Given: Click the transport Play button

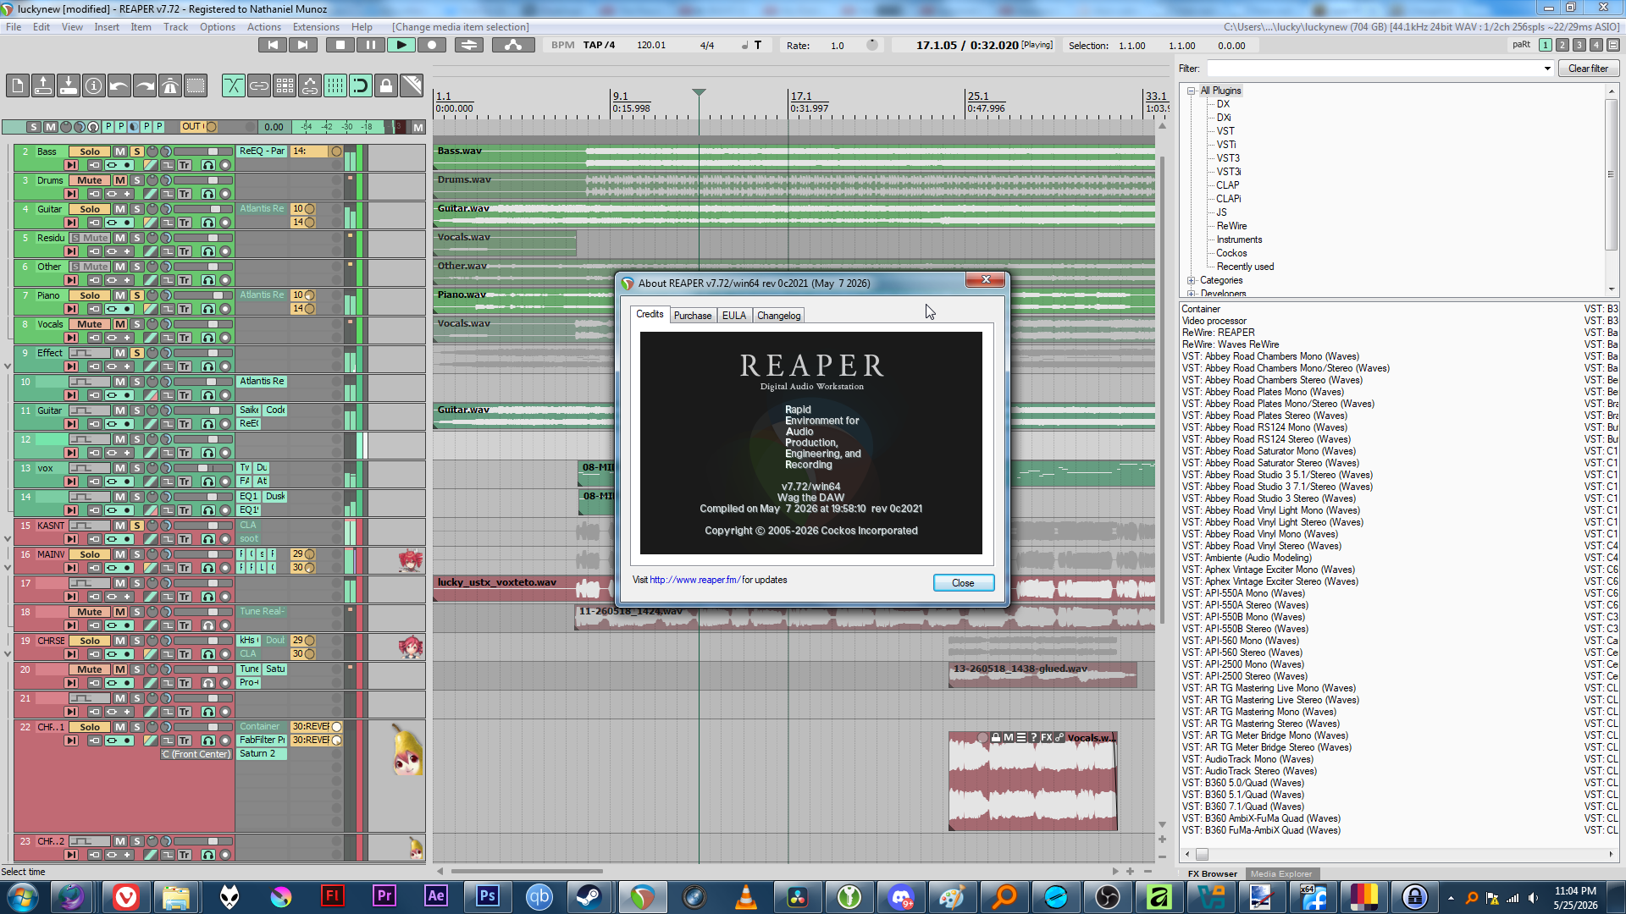Looking at the screenshot, I should pos(401,45).
